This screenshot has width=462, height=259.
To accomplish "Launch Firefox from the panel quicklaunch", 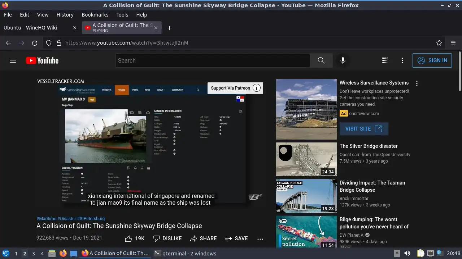I will click(x=63, y=253).
